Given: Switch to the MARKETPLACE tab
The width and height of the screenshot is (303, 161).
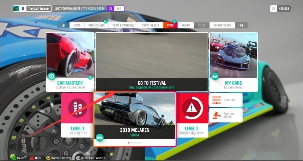Looking at the screenshot, I should pos(222,25).
